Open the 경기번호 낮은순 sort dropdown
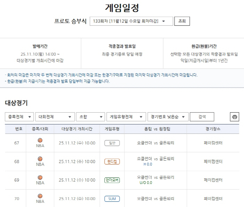This screenshot has height=207, width=244. click(x=168, y=117)
